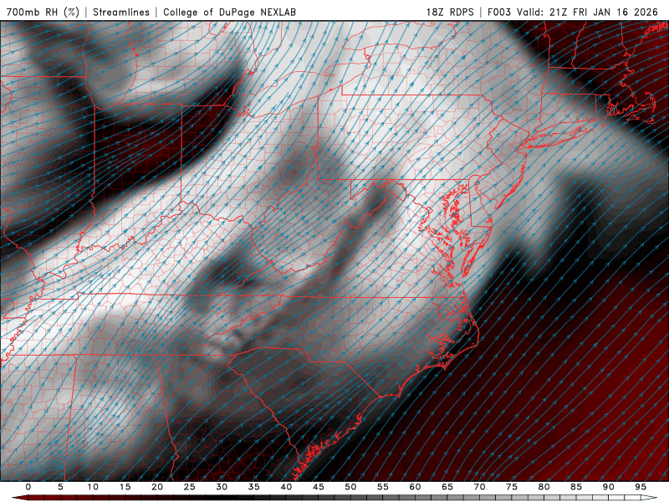669x502 pixels.
Task: Click the colorbar label '35'
Action: (254, 487)
